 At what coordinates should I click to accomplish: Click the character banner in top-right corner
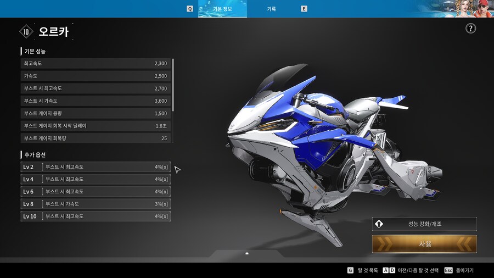pyautogui.click(x=462, y=9)
